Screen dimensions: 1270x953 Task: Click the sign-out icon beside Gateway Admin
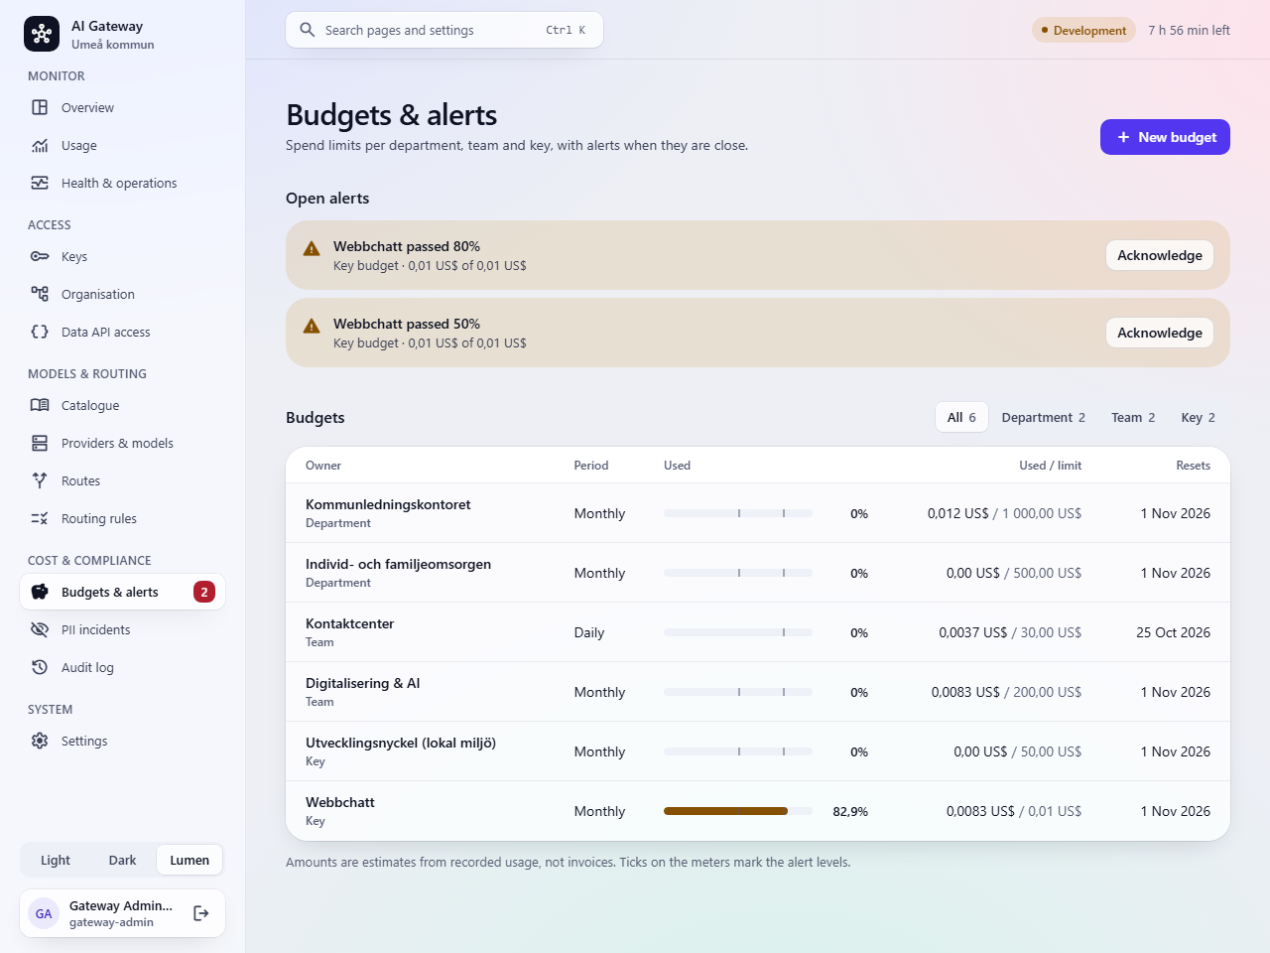[200, 913]
